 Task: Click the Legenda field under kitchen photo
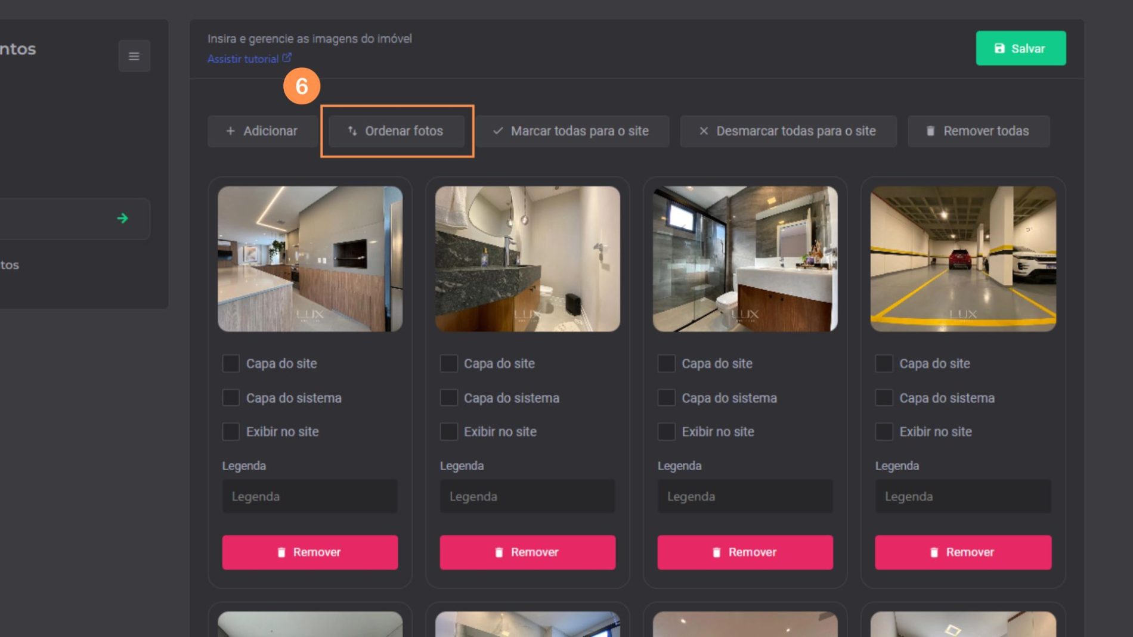[x=309, y=496]
